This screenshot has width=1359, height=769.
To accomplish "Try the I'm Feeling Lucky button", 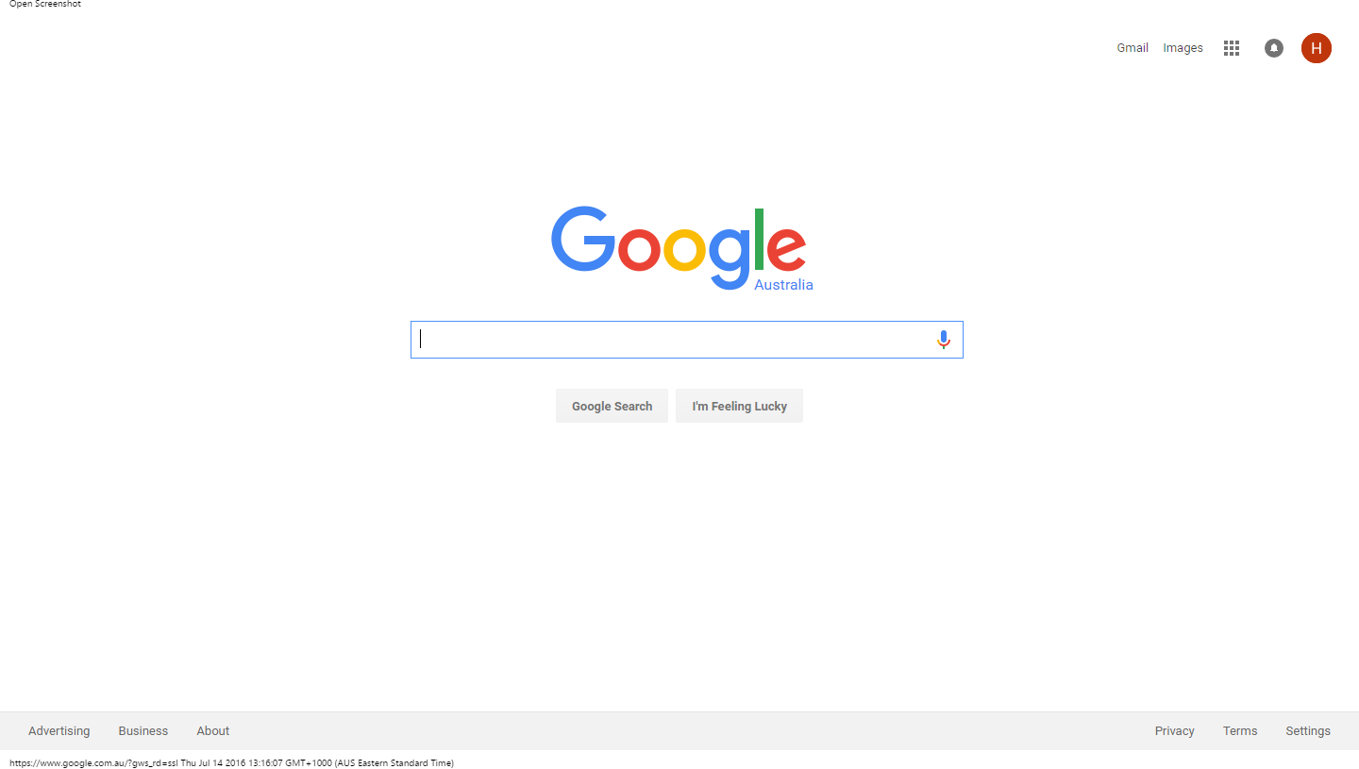I will (x=739, y=406).
